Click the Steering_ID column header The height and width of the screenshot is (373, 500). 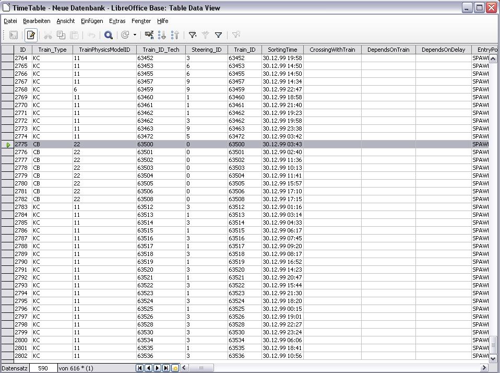click(x=207, y=50)
